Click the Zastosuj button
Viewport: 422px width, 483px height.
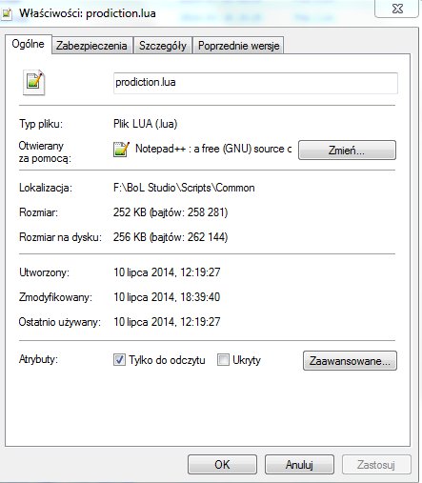376,465
